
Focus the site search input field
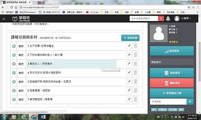coord(144,18)
